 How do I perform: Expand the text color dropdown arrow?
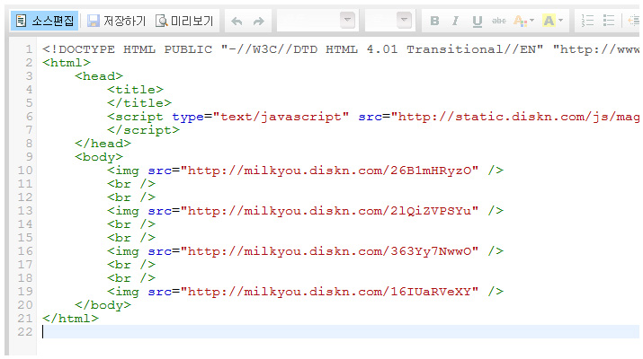click(x=531, y=20)
